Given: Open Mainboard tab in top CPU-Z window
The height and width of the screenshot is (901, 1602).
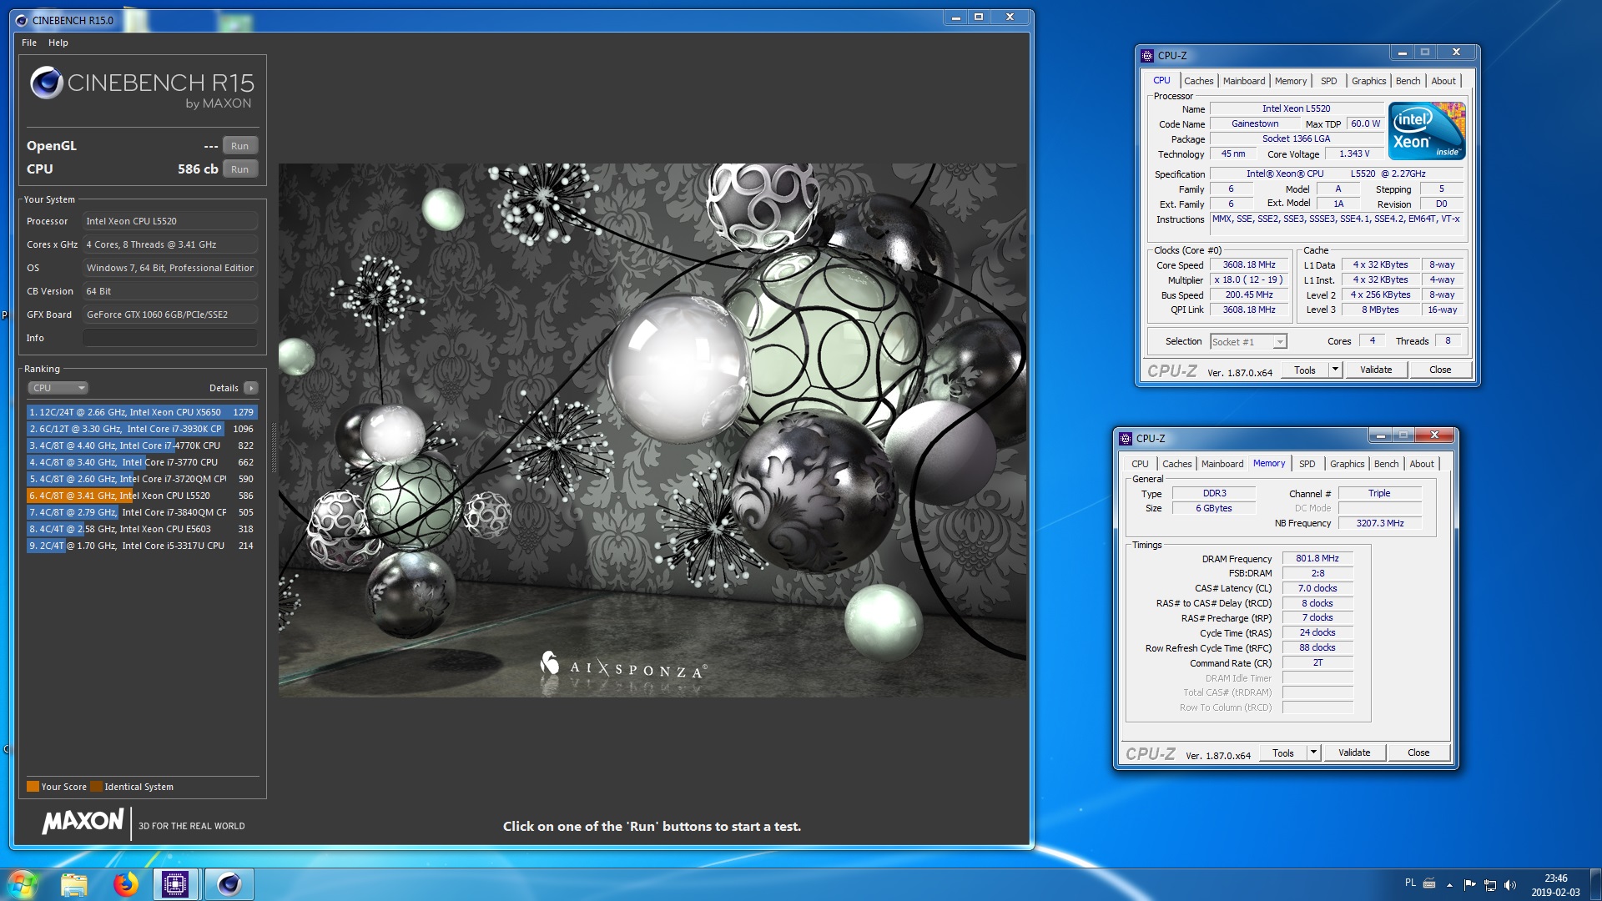Looking at the screenshot, I should (1244, 81).
